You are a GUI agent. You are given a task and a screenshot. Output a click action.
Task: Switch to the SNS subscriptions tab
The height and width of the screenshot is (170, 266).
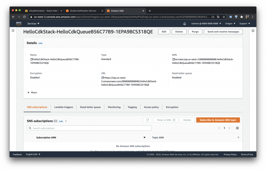coord(37,107)
